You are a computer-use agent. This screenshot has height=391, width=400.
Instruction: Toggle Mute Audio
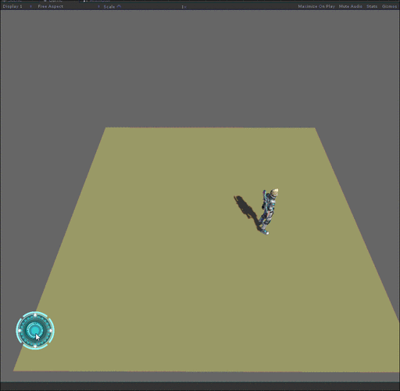351,6
